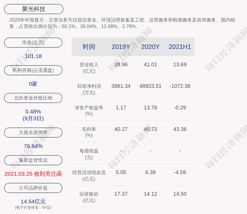Click the market value figure 101.18
This screenshot has height=214, width=247.
click(33, 56)
